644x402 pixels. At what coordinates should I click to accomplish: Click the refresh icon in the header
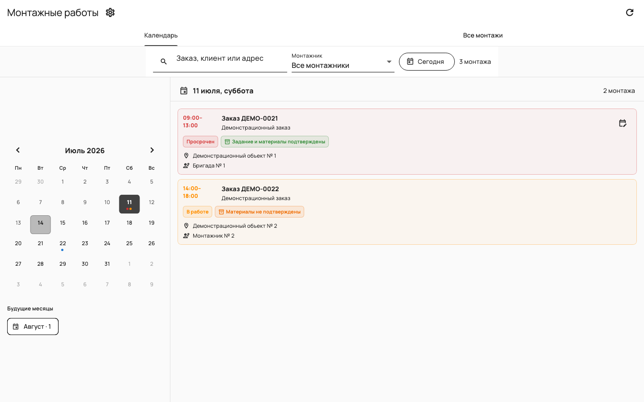coord(630,13)
